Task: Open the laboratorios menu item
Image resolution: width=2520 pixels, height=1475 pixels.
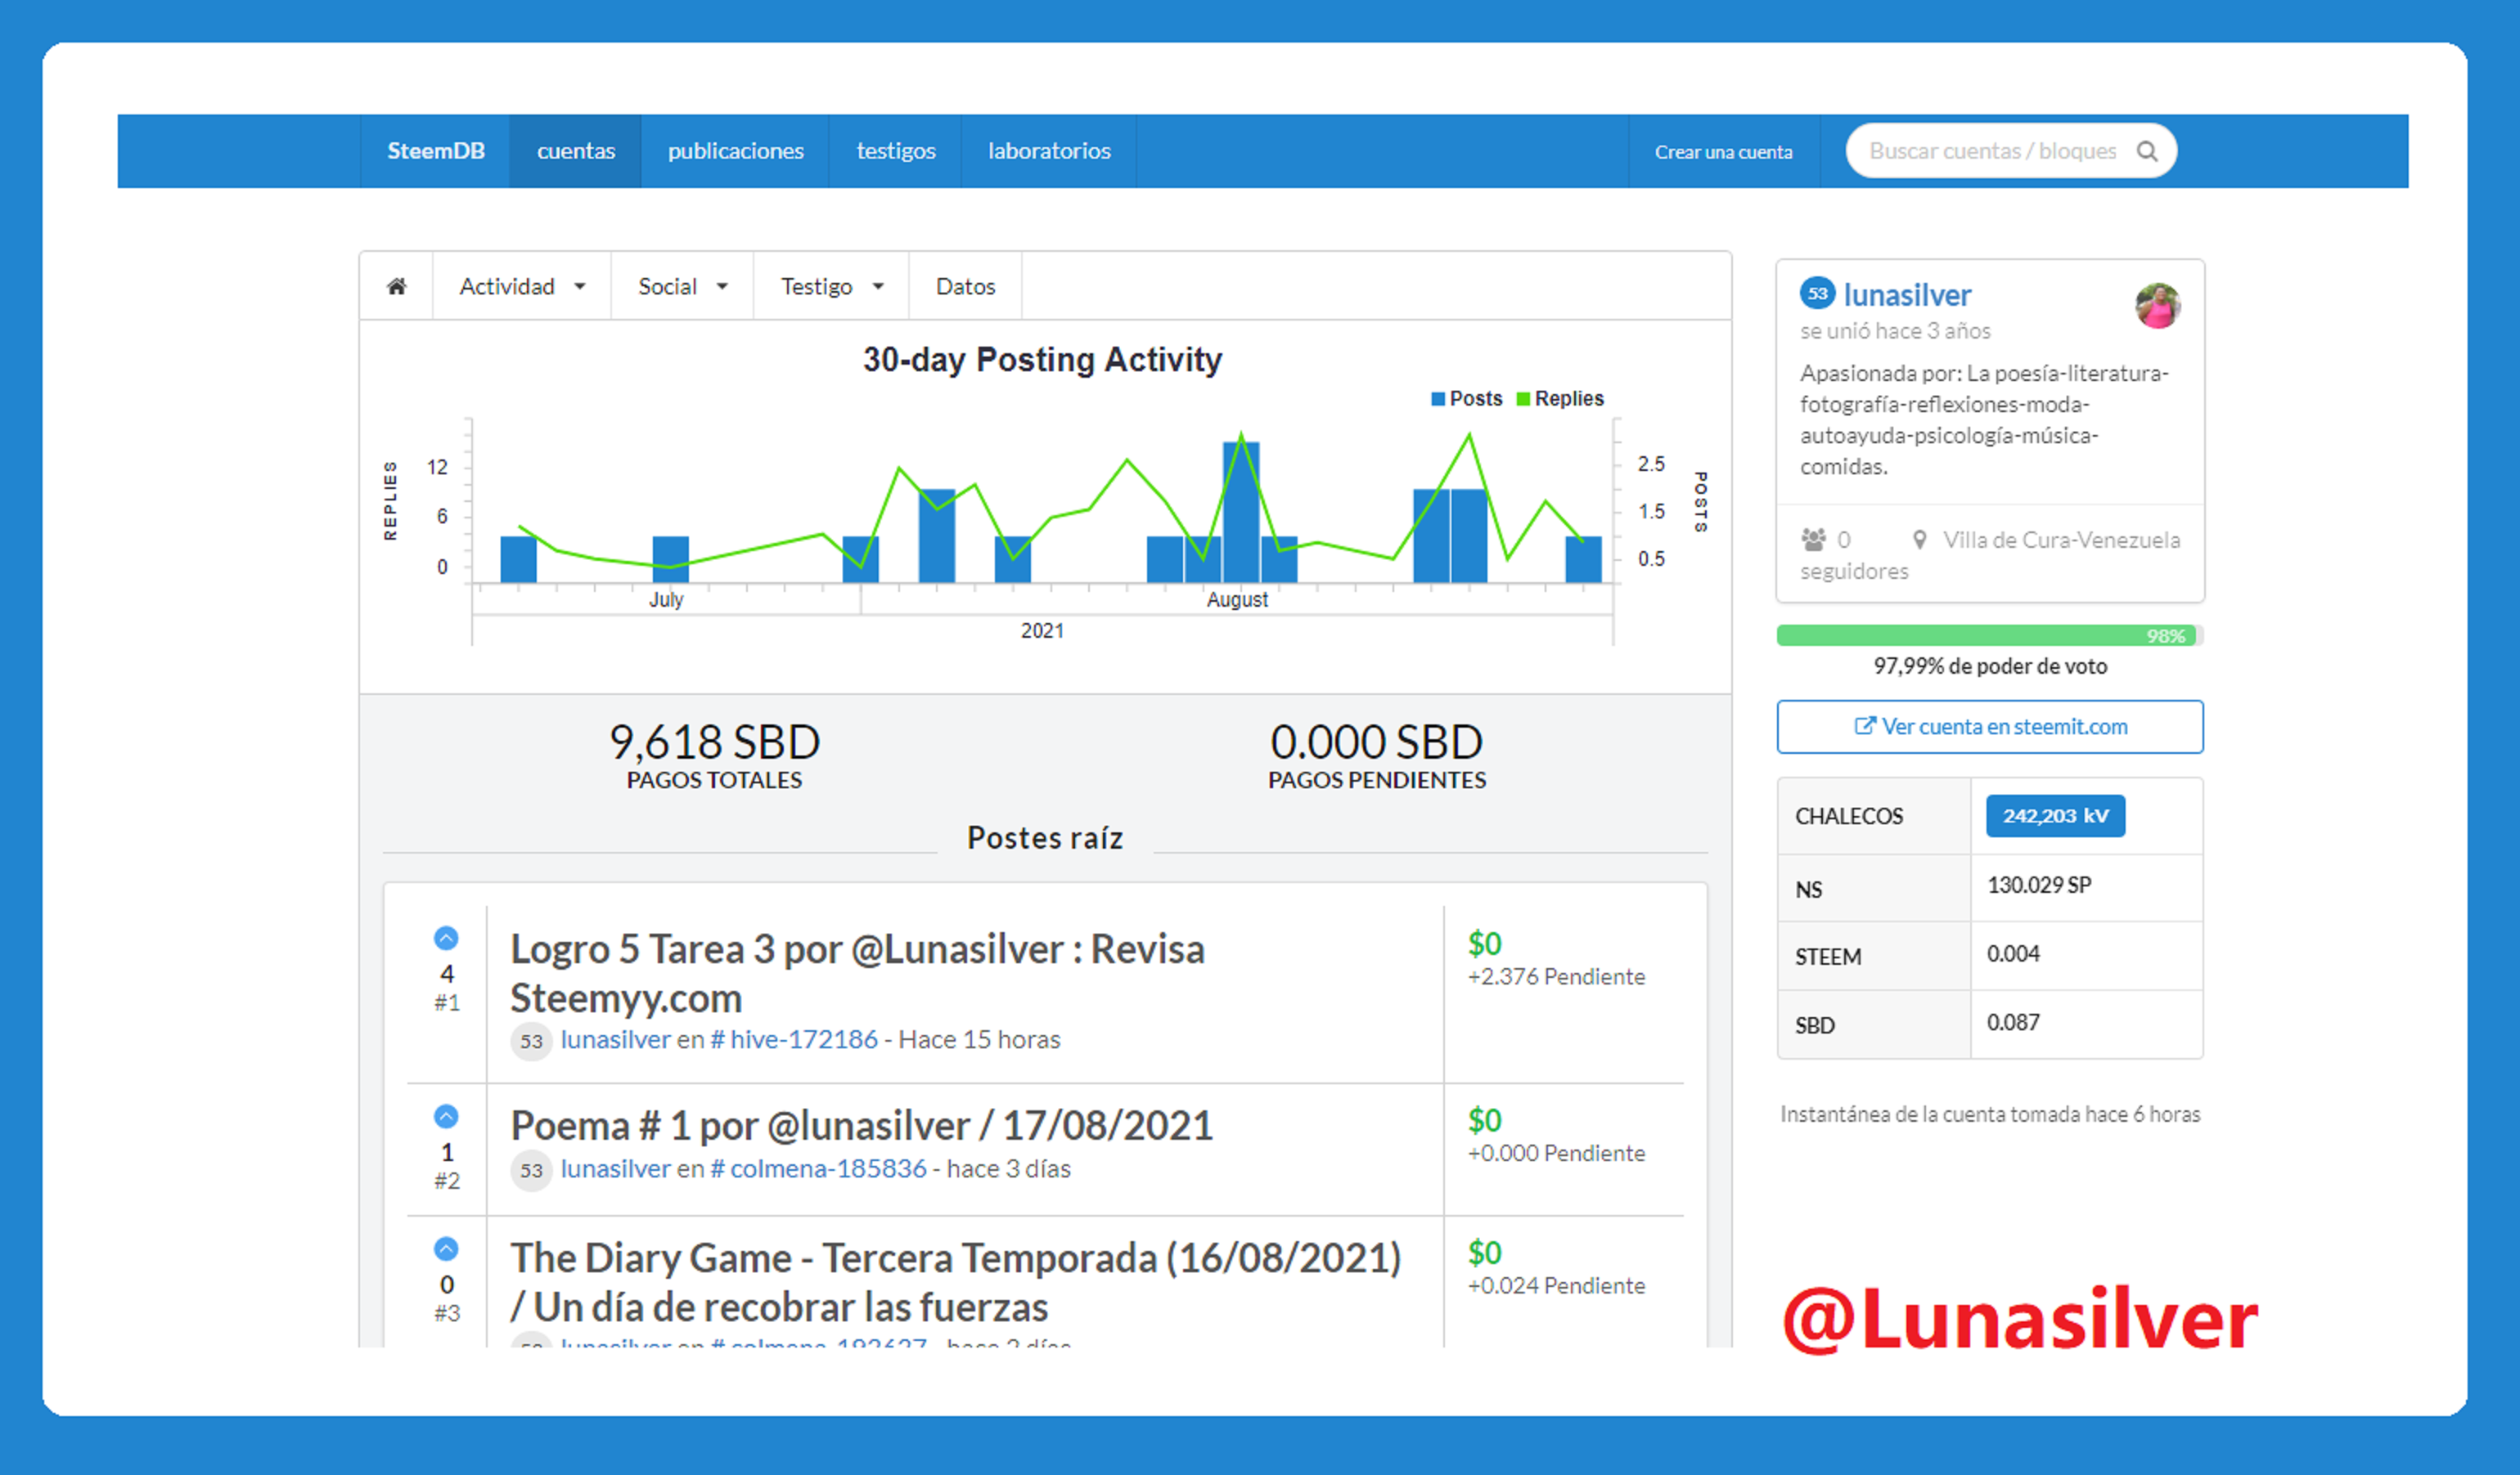Action: [x=1049, y=151]
